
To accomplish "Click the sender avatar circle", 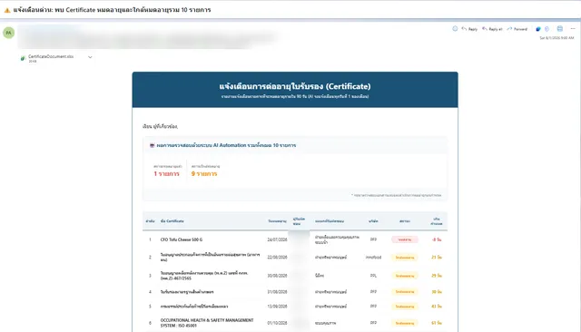I will click(x=8, y=33).
